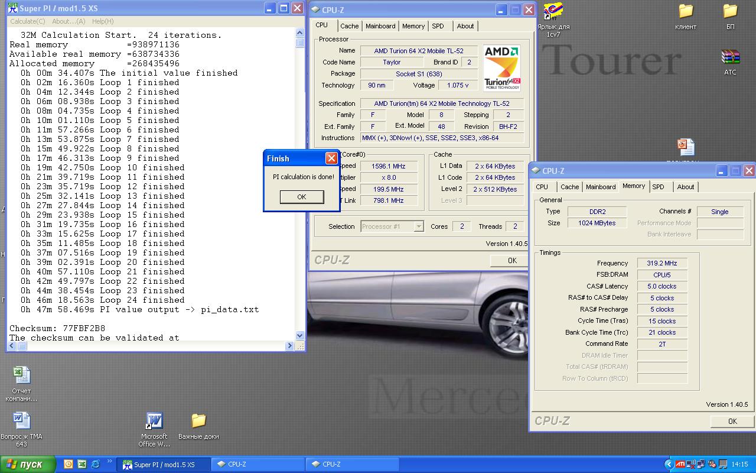This screenshot has height=473, width=756.
Task: Click the network connection tray icon
Action: [x=702, y=464]
